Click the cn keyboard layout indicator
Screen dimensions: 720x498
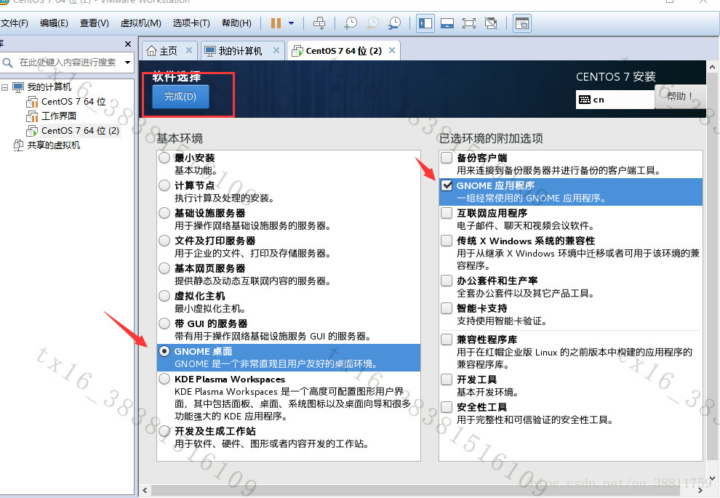pyautogui.click(x=615, y=100)
